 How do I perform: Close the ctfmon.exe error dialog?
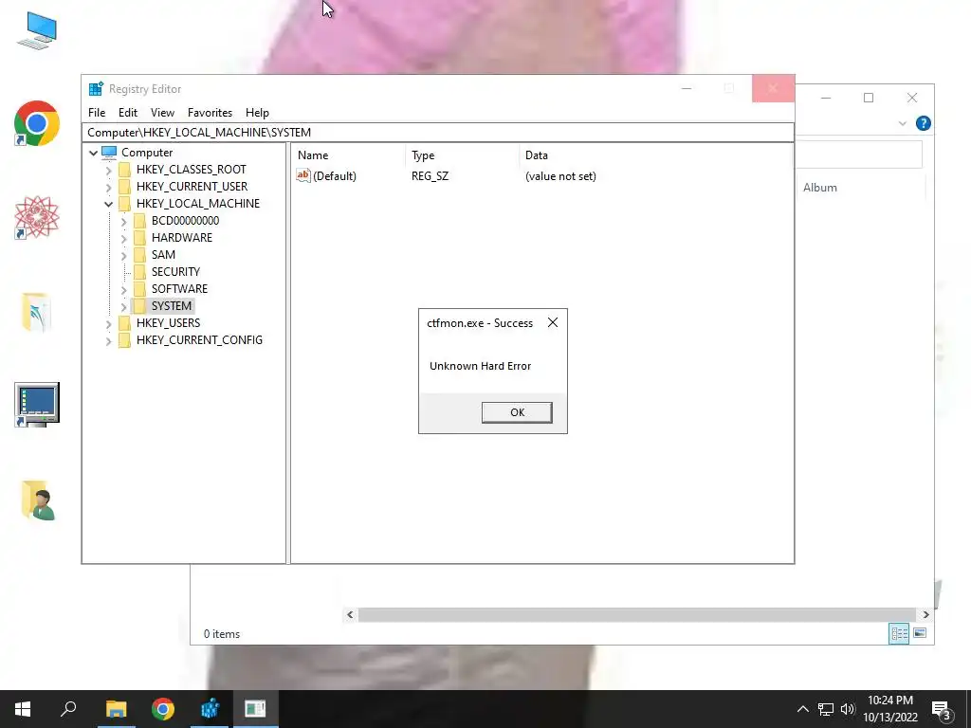pos(553,322)
